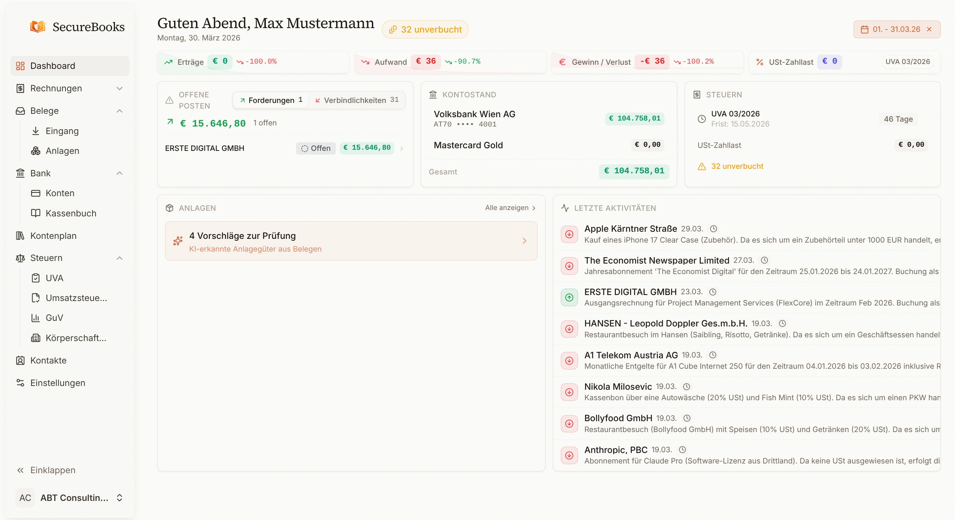The width and height of the screenshot is (955, 520).
Task: Collapse the Belege section chevron
Action: [119, 111]
